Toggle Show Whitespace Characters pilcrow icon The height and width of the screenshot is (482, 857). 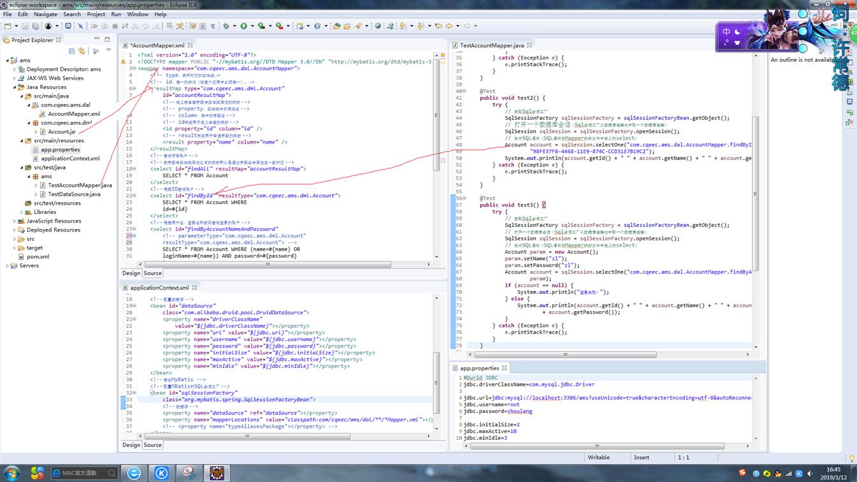pos(213,26)
